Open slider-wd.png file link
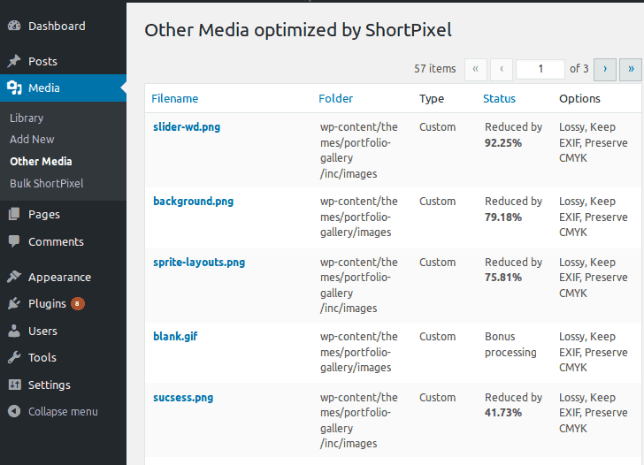The width and height of the screenshot is (644, 465). tap(187, 127)
